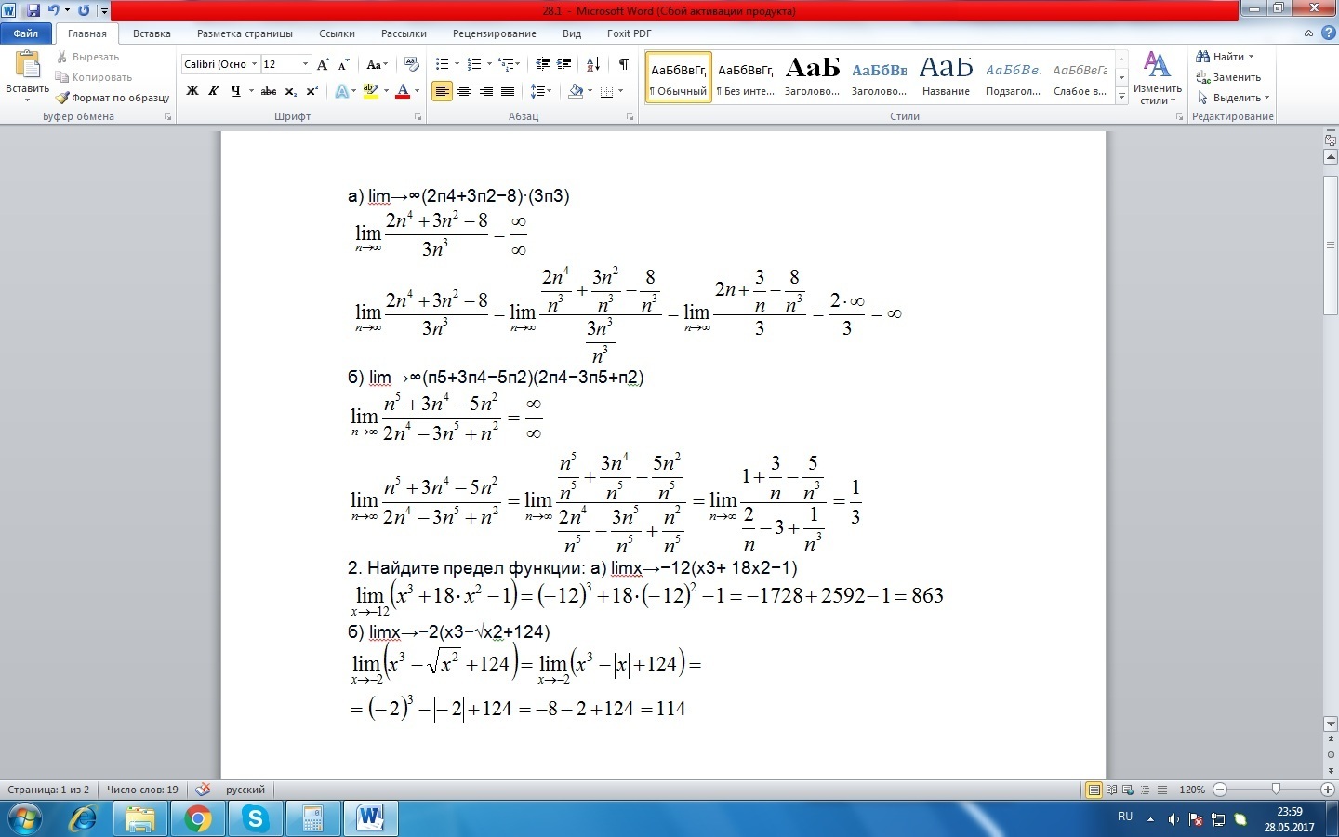
Task: Toggle superscript x² formatting
Action: coord(312,91)
